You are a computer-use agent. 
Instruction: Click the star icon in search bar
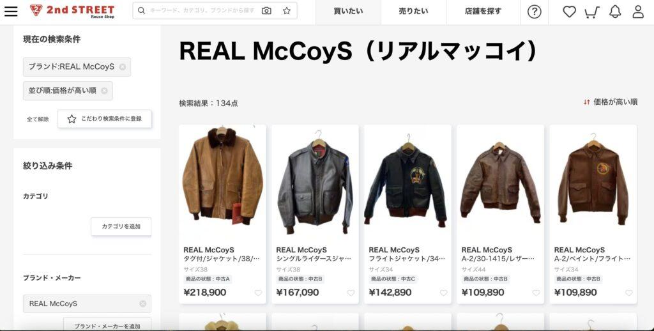287,11
